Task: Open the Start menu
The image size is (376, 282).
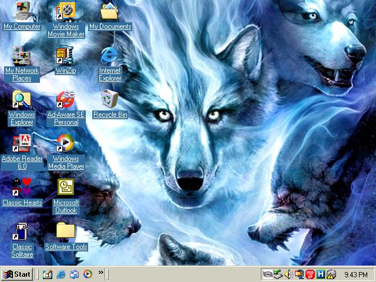Action: [17, 274]
